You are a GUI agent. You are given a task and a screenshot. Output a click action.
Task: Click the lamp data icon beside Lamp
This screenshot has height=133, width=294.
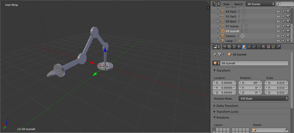coord(240,41)
